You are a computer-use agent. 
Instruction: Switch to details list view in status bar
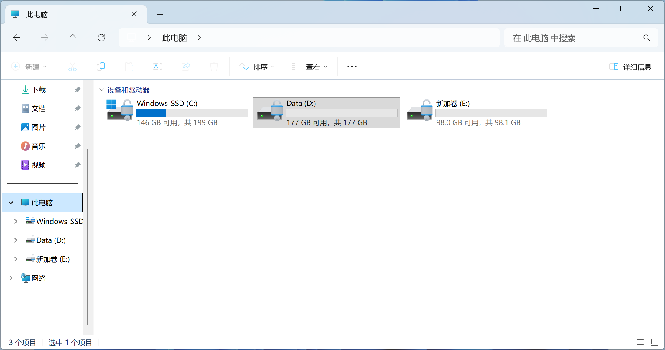[x=640, y=342]
